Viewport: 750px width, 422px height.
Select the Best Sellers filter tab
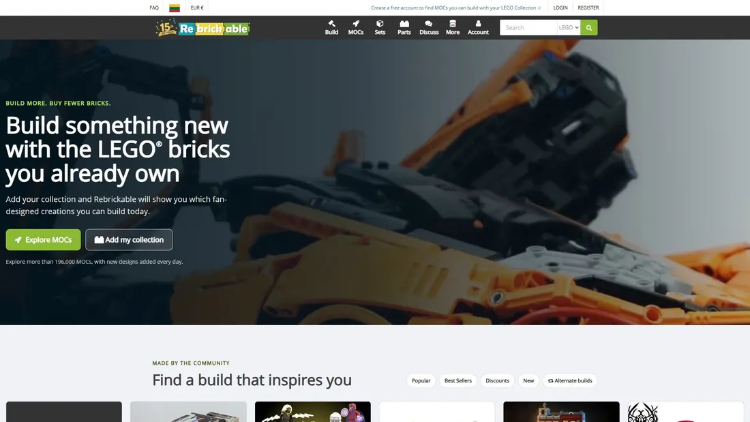tap(457, 381)
